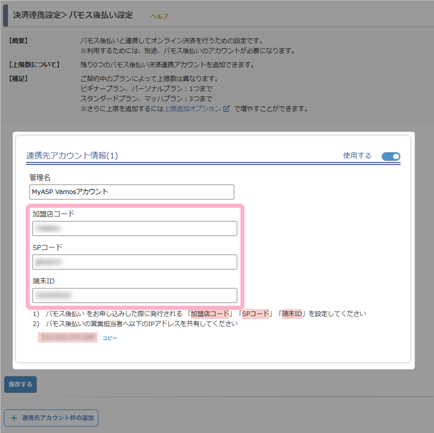Viewport: 434px width, 433px height.
Task: Click the plus icon to add account slot
Action: (x=14, y=417)
